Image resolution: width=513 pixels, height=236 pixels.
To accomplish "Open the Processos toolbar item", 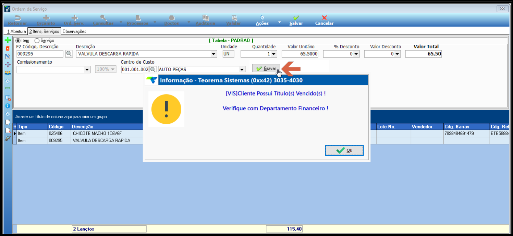I will pyautogui.click(x=137, y=21).
